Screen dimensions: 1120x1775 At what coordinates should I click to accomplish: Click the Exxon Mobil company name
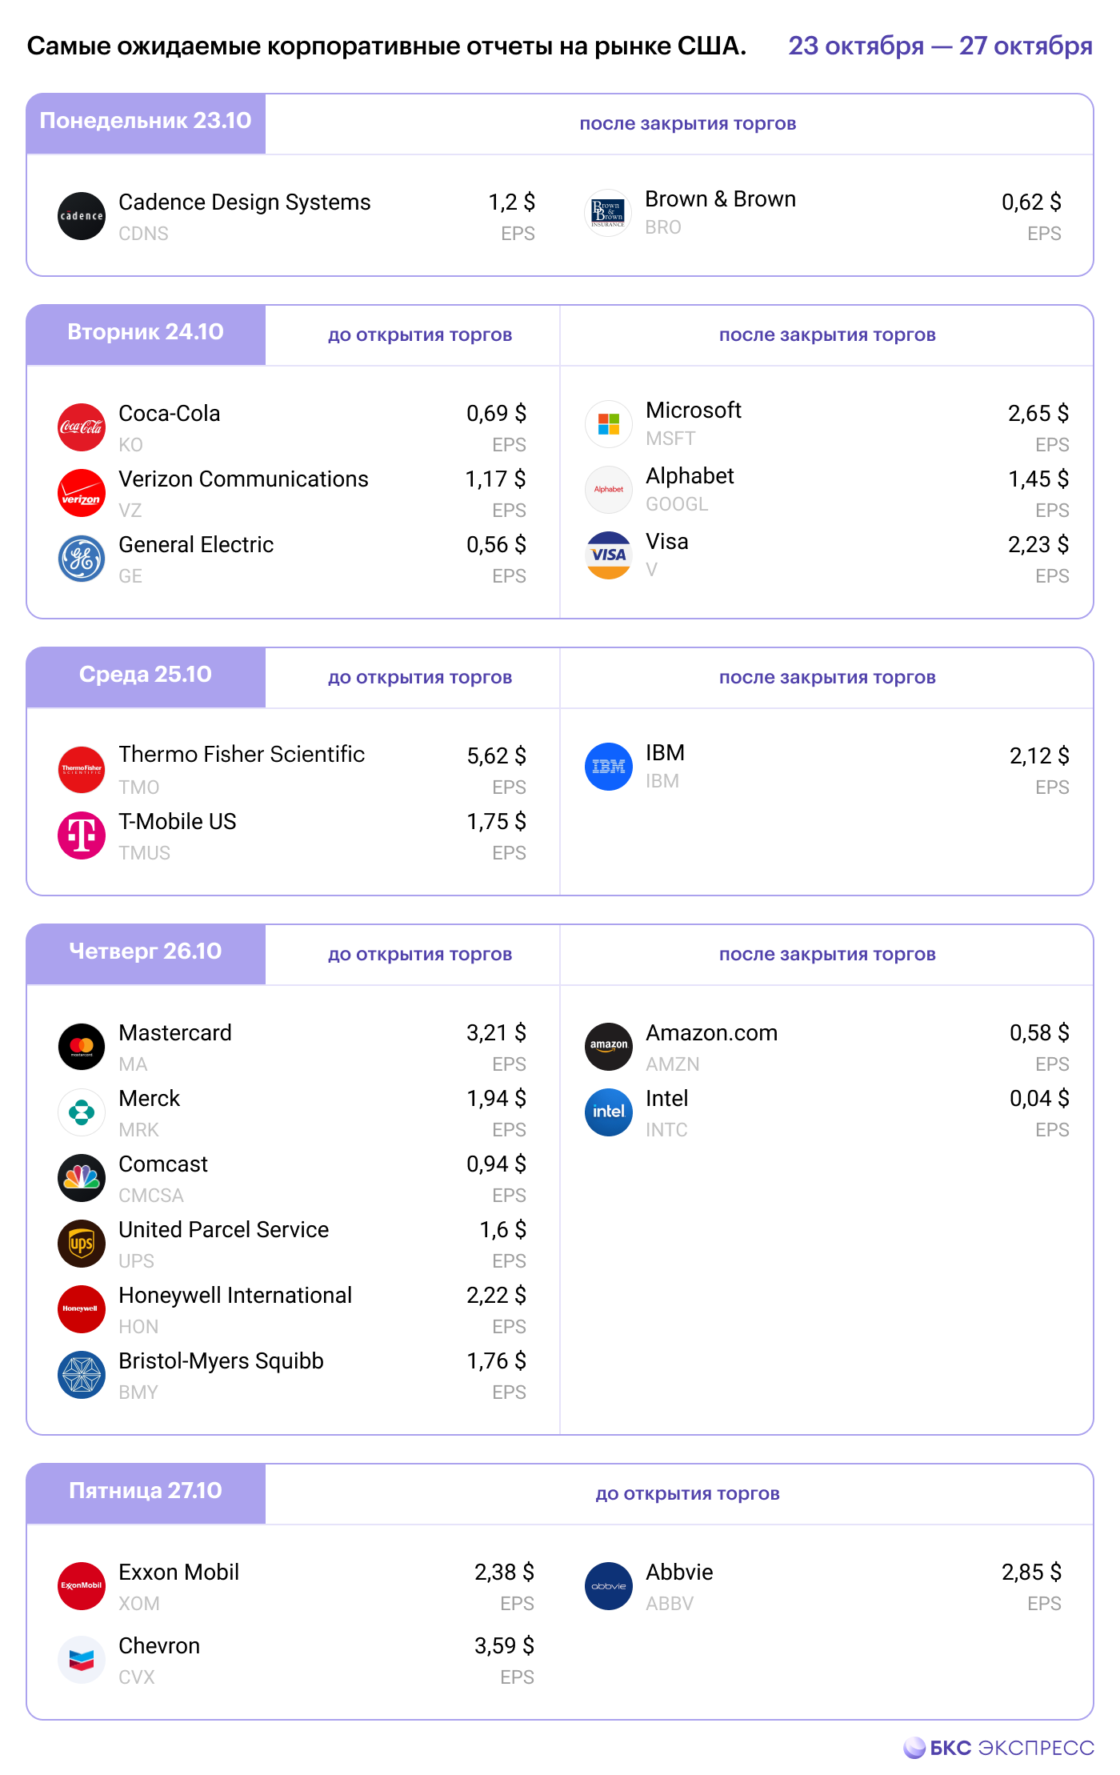pos(178,1573)
